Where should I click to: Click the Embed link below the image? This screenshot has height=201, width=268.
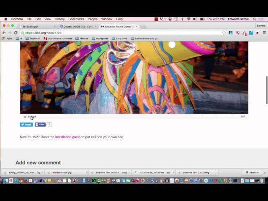pyautogui.click(x=30, y=117)
